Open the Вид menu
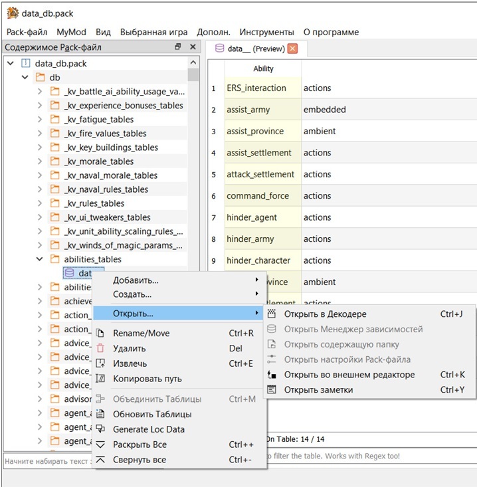Viewport: 477px width, 487px height. pyautogui.click(x=103, y=32)
